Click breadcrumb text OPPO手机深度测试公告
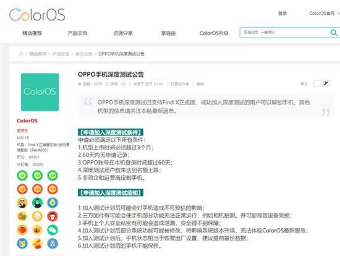340x256 pixels. coord(121,54)
